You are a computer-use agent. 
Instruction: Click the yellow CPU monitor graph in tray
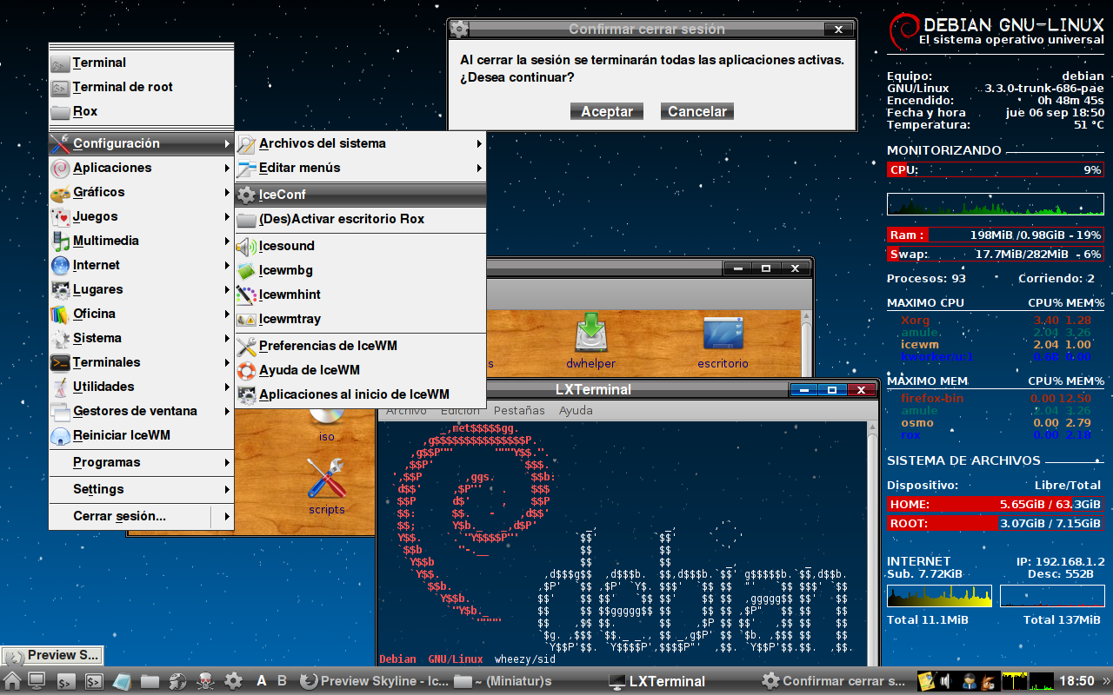1014,681
